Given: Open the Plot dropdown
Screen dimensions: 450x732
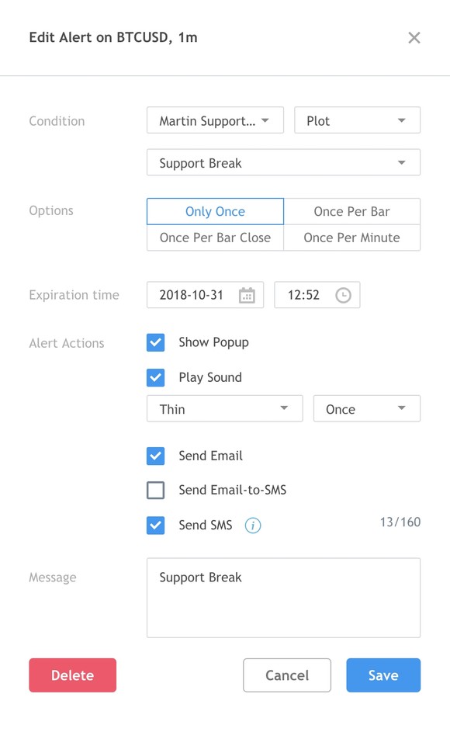Looking at the screenshot, I should [357, 120].
